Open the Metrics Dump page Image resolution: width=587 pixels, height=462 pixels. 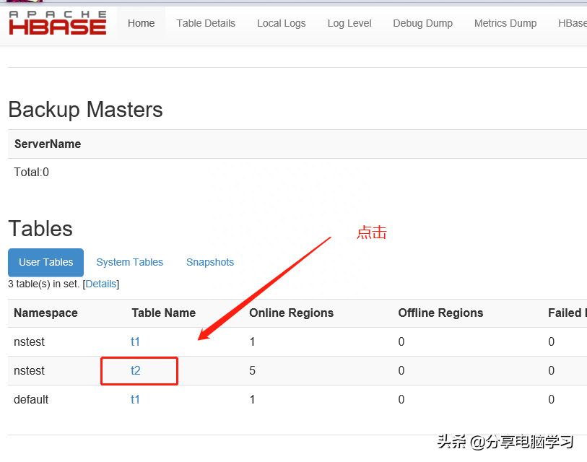pos(505,23)
